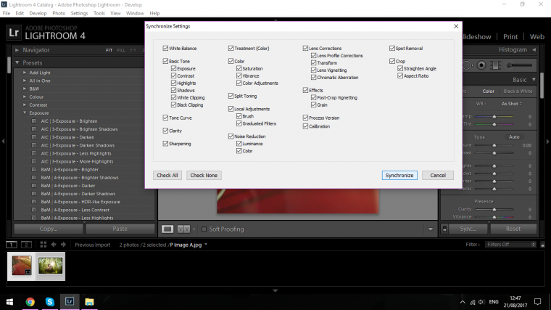Uncheck the Exposure checkbox

tap(173, 68)
